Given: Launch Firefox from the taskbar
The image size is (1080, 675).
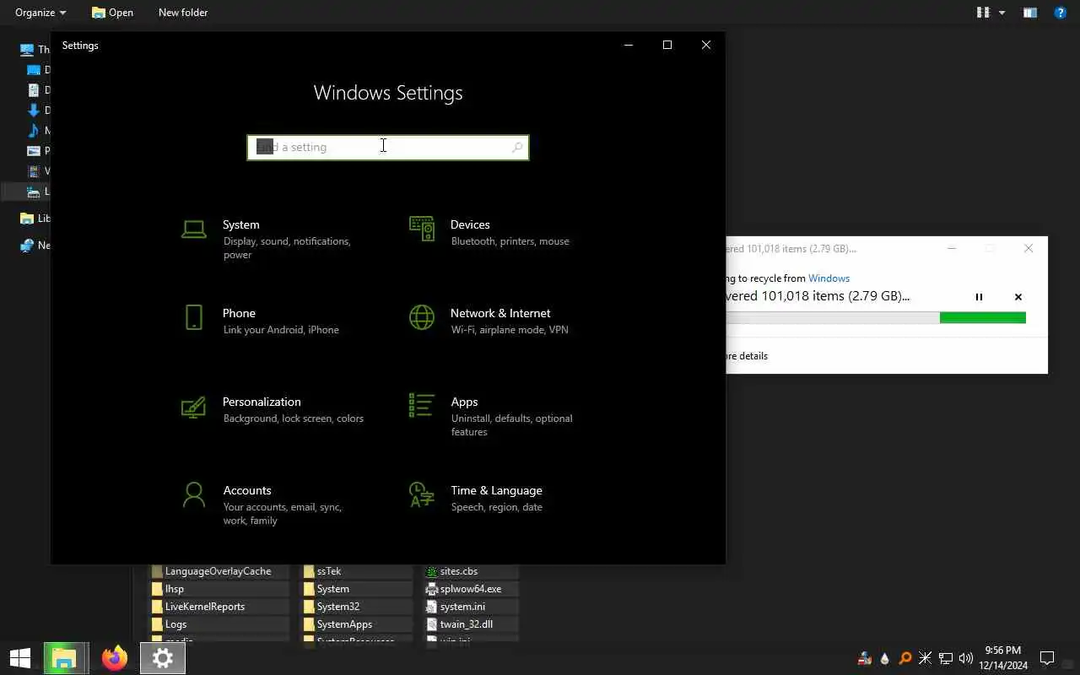Looking at the screenshot, I should point(114,658).
